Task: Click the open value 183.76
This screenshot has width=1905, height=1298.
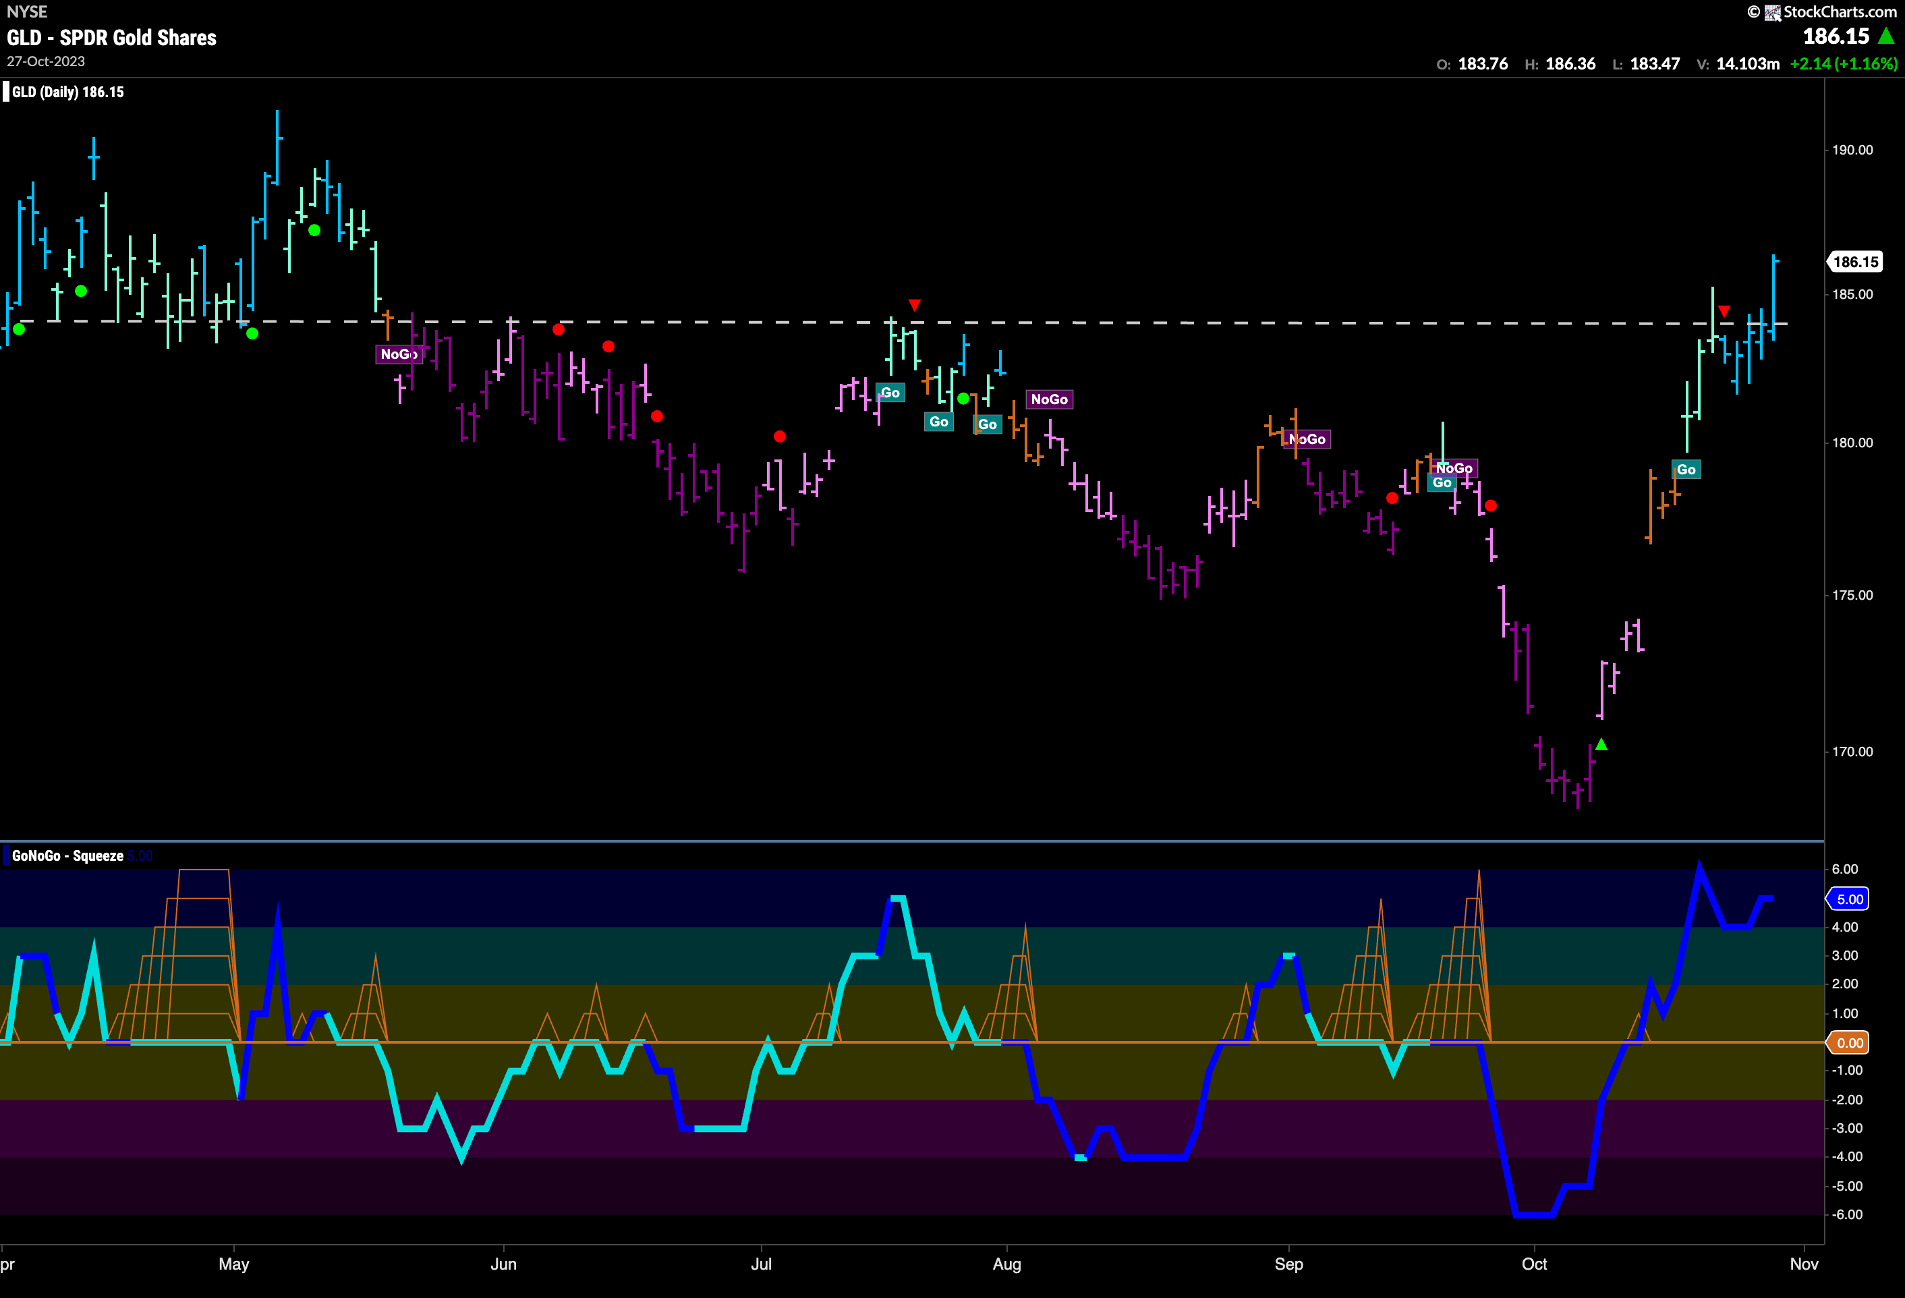Action: pyautogui.click(x=1483, y=64)
